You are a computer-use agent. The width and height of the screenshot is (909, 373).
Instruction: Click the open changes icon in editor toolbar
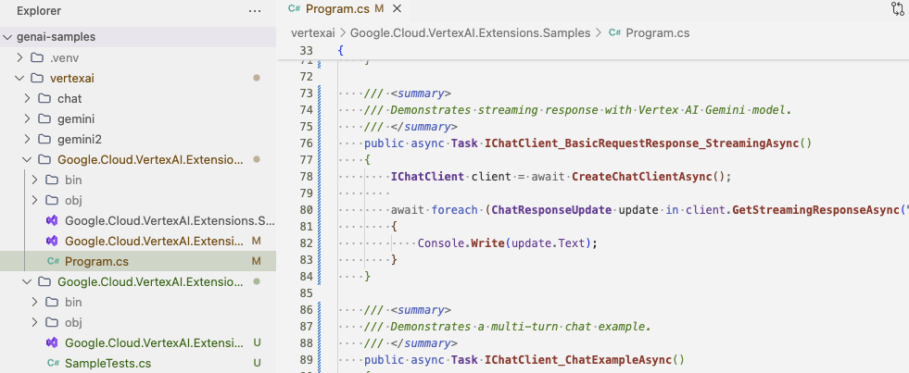tap(897, 9)
